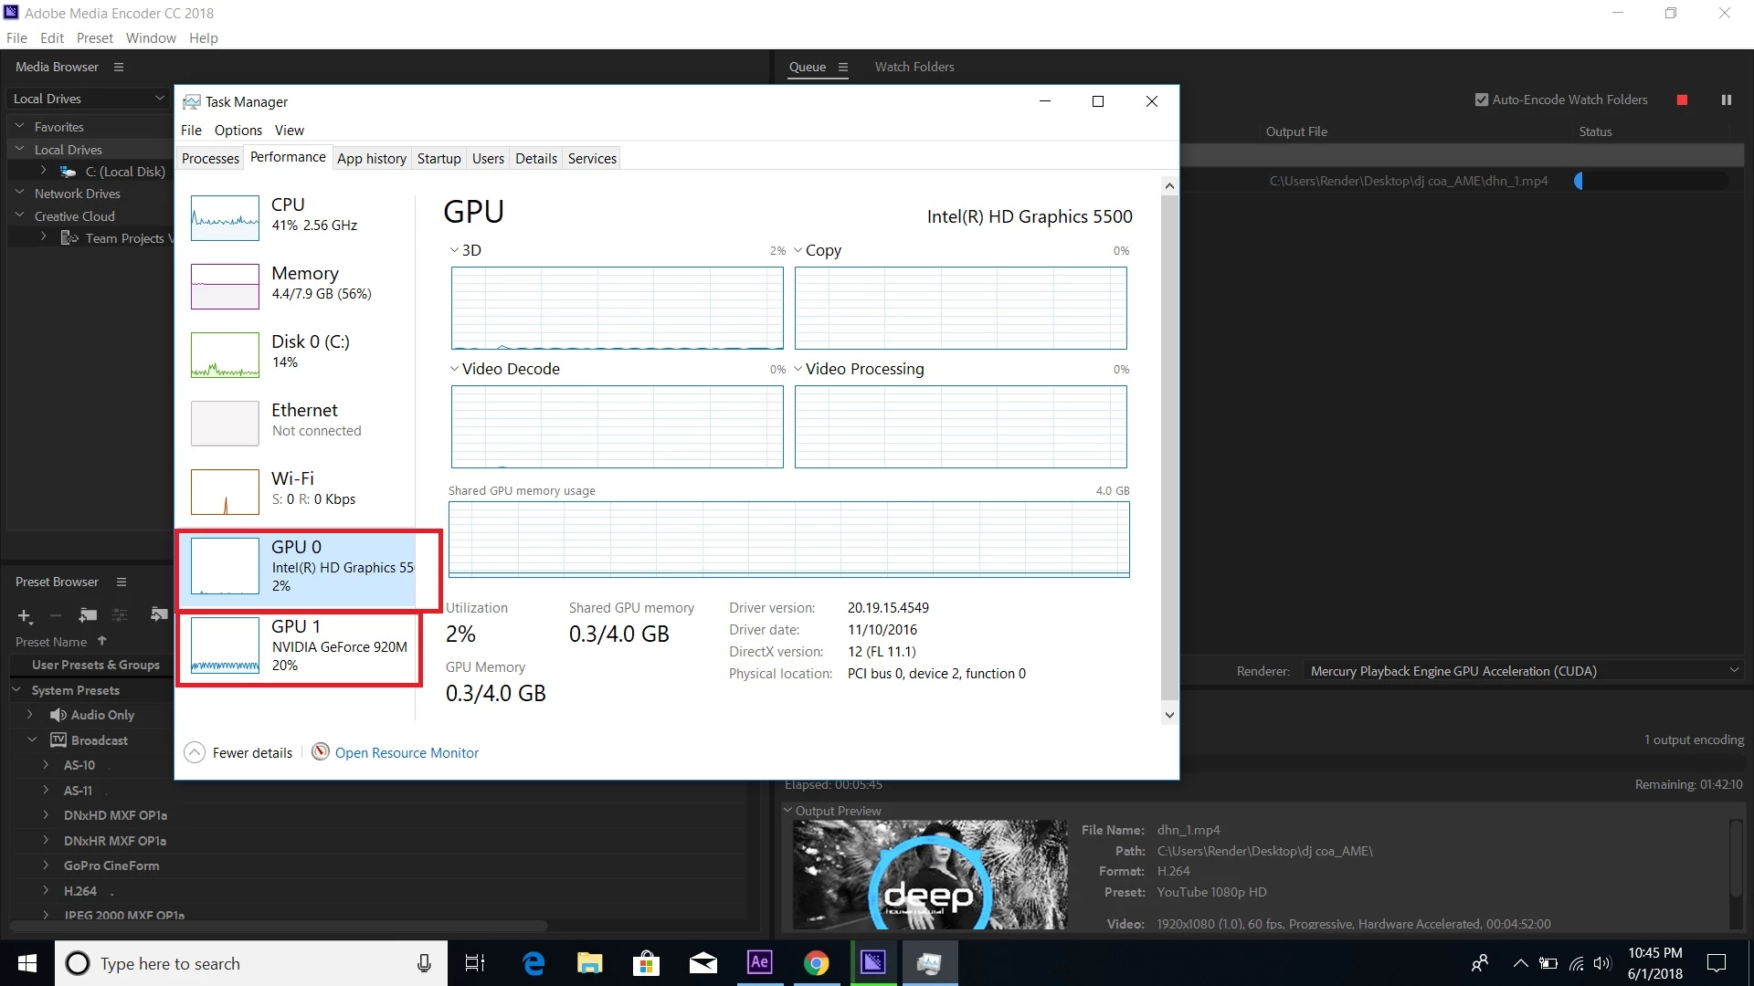
Task: Switch to the App history tab
Action: tap(371, 159)
